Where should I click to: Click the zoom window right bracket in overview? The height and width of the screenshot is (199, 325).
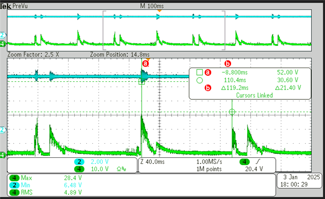(x=223, y=30)
